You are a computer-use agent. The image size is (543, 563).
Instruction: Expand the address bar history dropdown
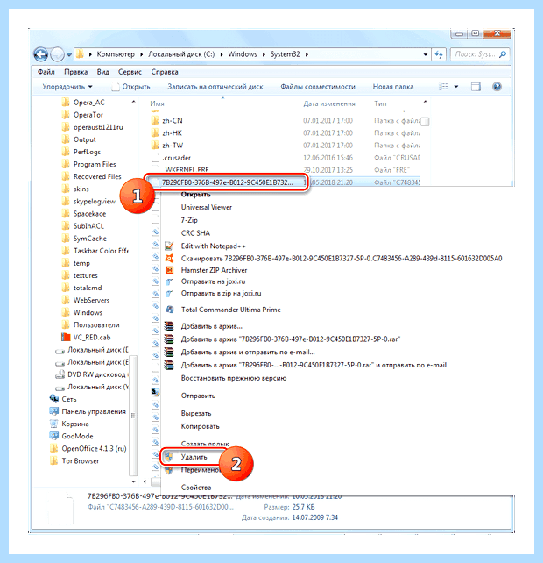click(x=426, y=54)
